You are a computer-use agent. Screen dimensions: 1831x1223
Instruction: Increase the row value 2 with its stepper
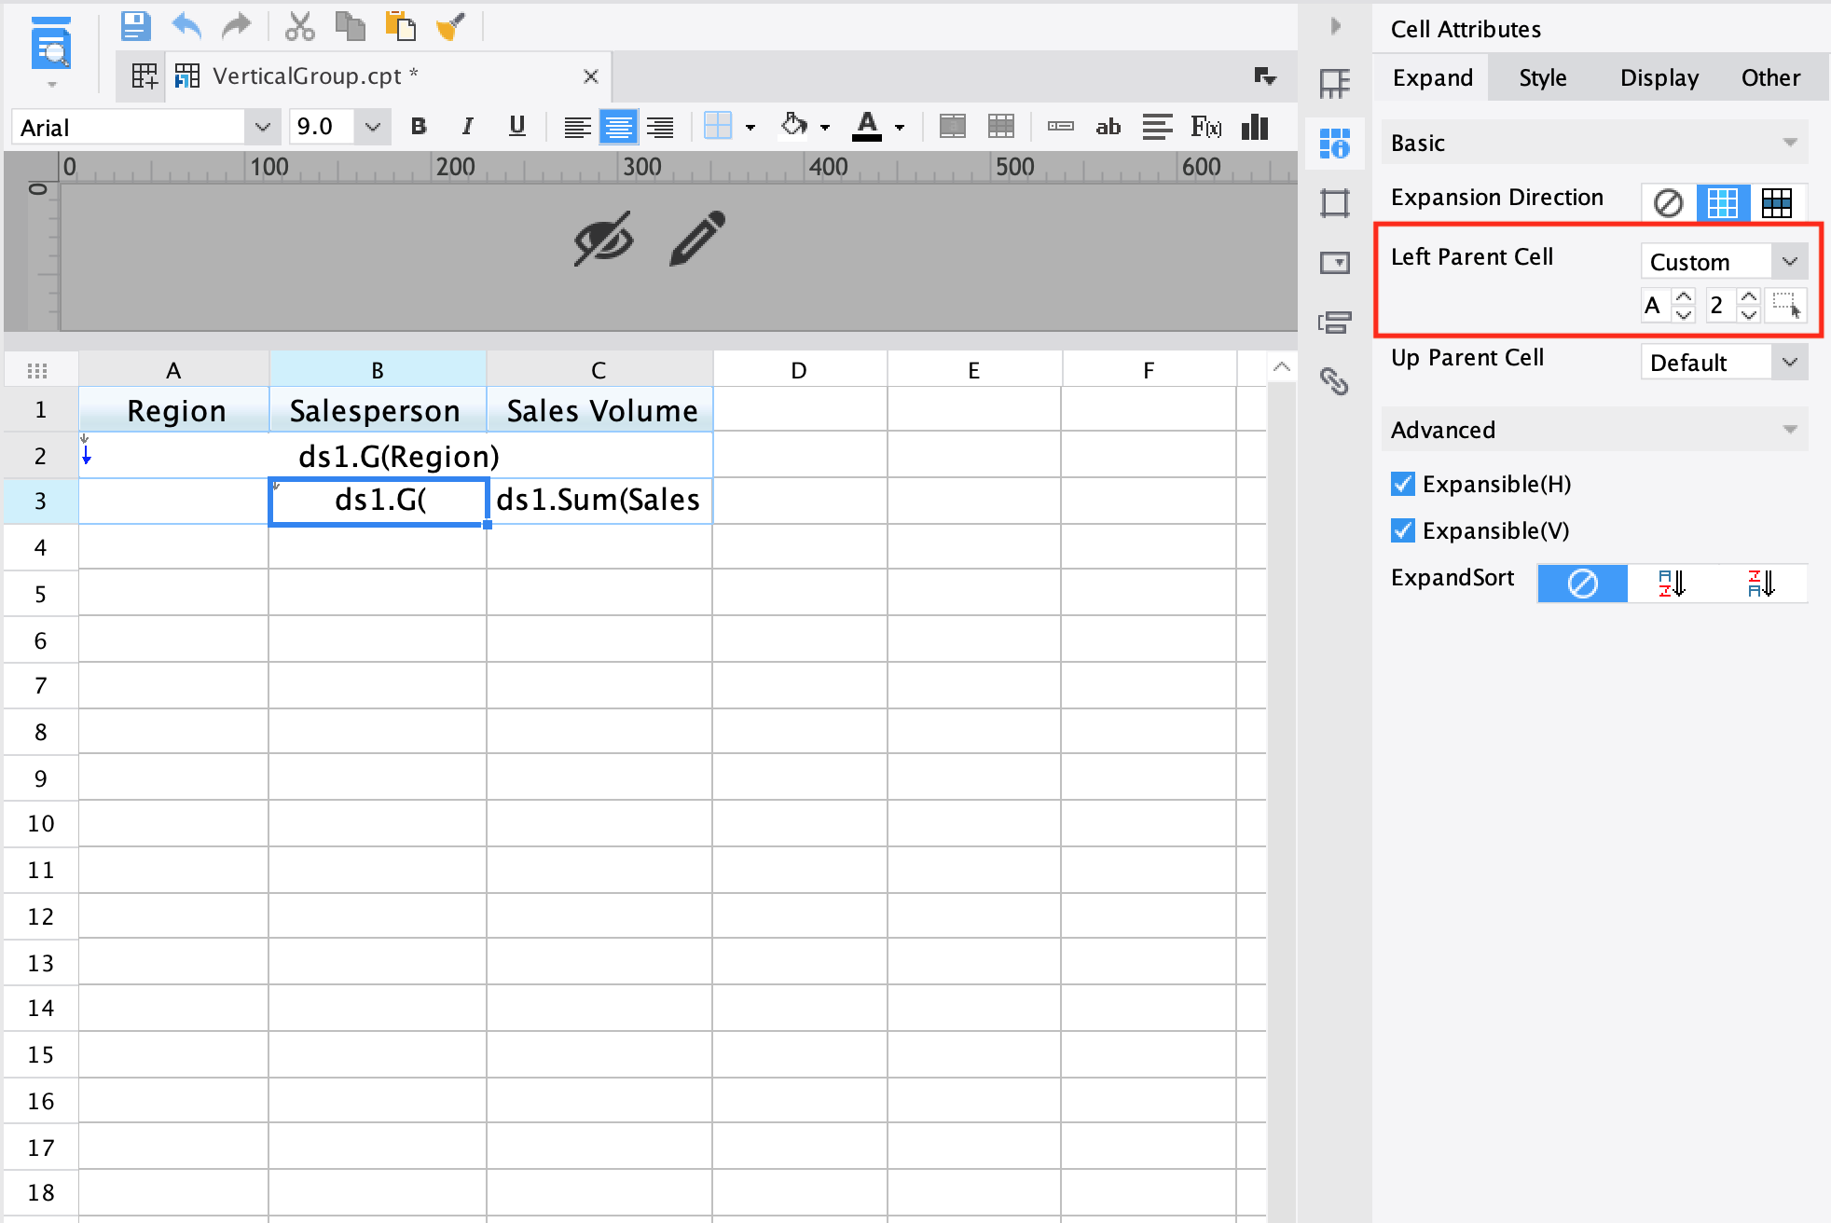coord(1748,298)
